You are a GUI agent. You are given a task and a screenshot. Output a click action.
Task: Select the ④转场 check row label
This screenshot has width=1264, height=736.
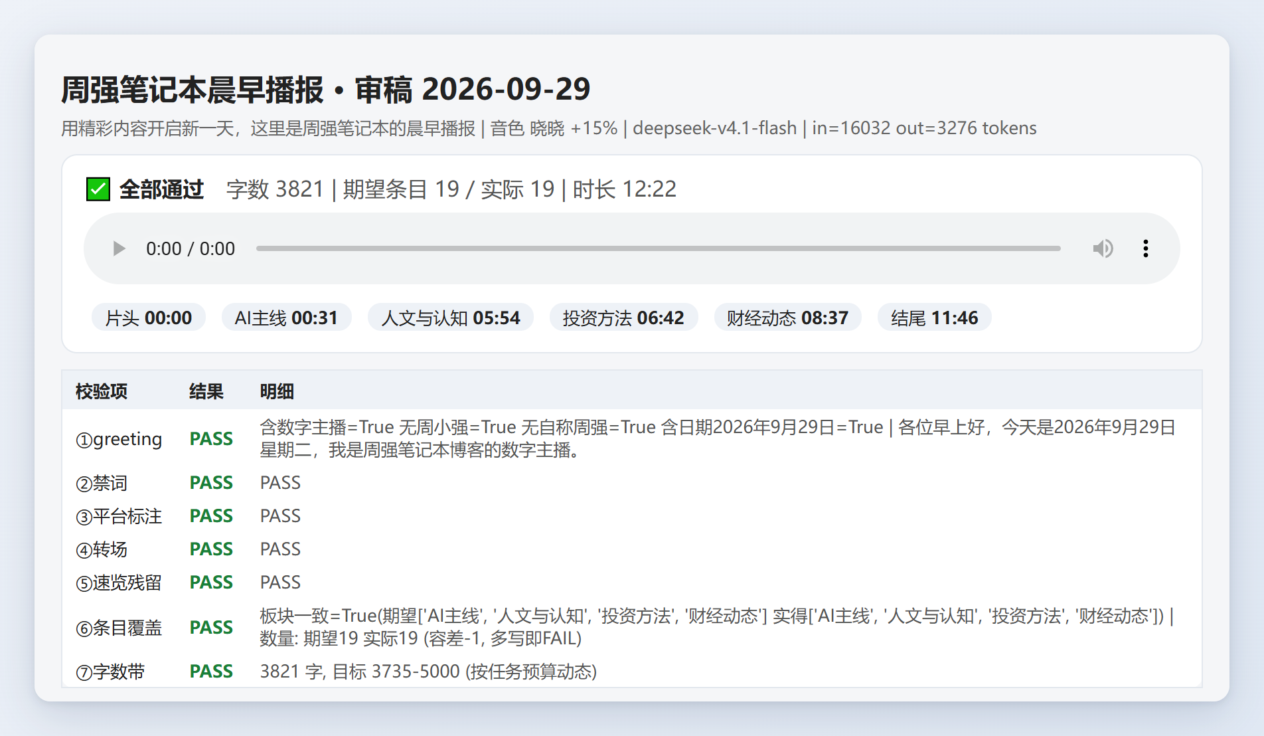102,549
